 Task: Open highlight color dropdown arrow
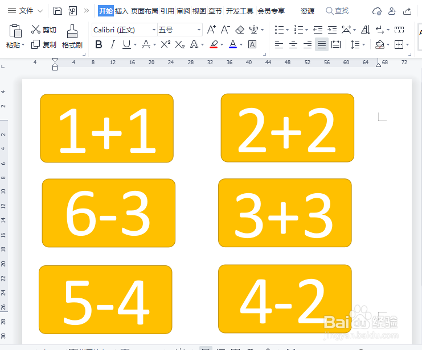coord(222,44)
